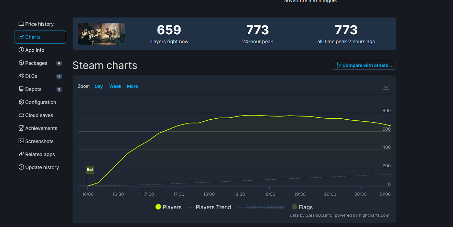
Task: Click the Achievements trophy icon
Action: click(21, 128)
